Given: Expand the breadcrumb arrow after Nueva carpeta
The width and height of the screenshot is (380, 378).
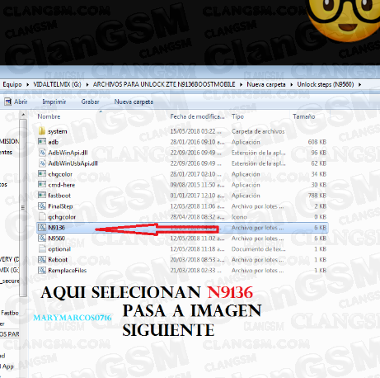Looking at the screenshot, I should pyautogui.click(x=292, y=84).
